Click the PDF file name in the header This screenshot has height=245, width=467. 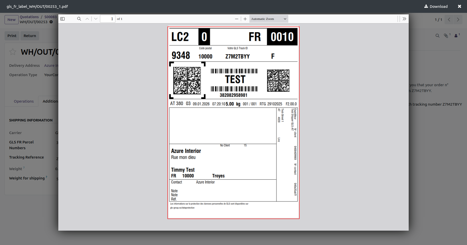pos(37,7)
